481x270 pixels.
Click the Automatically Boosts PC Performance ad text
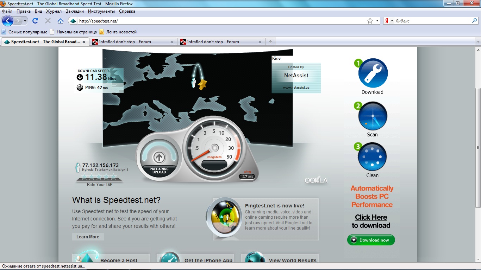point(372,196)
